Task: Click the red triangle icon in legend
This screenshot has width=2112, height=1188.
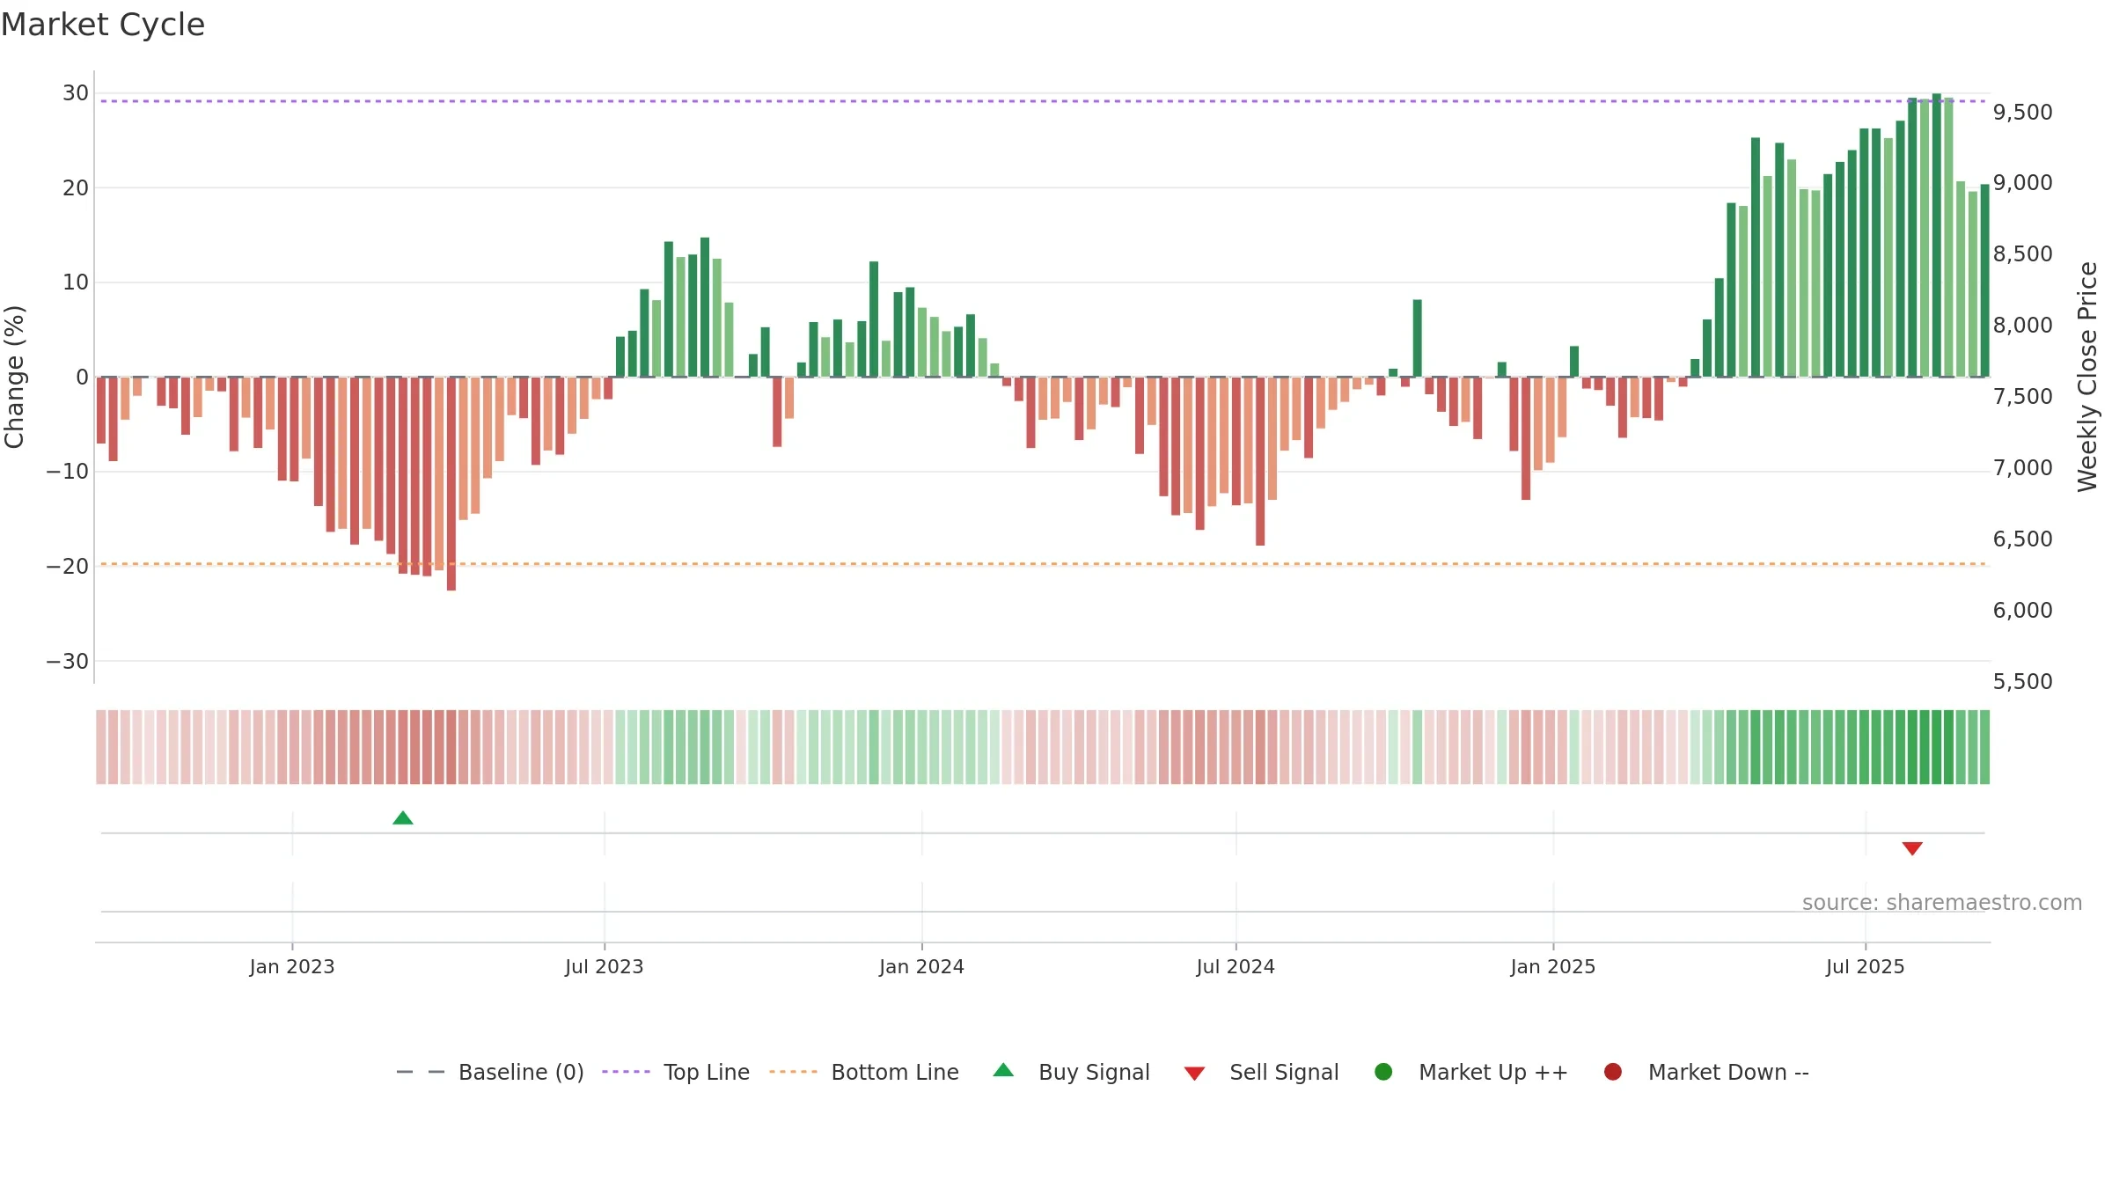Action: (x=1194, y=1074)
